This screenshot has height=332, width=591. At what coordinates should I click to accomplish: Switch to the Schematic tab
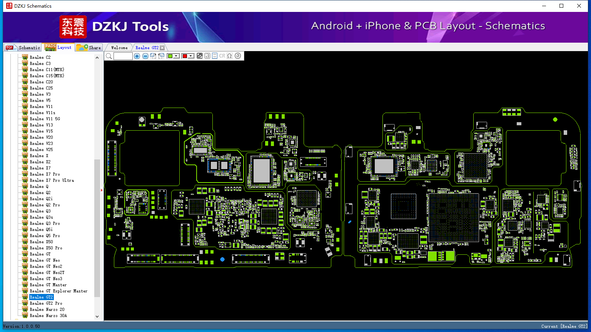pyautogui.click(x=23, y=47)
